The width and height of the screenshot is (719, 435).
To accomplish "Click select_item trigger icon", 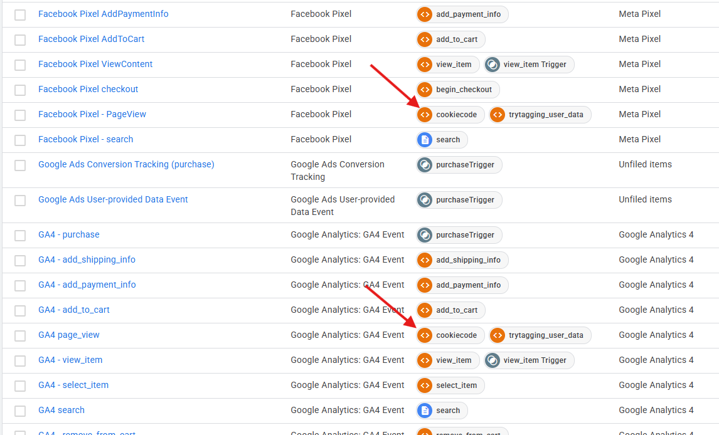I will (425, 385).
